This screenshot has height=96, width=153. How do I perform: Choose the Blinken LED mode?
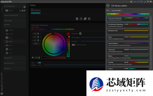click(x=128, y=57)
